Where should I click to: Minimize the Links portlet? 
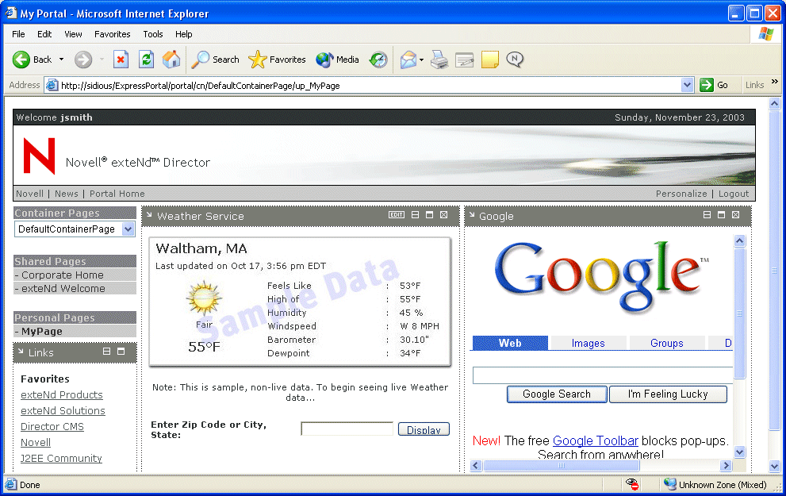pyautogui.click(x=107, y=352)
